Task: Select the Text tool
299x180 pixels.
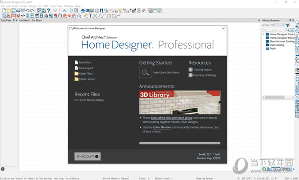Action: coord(90,15)
